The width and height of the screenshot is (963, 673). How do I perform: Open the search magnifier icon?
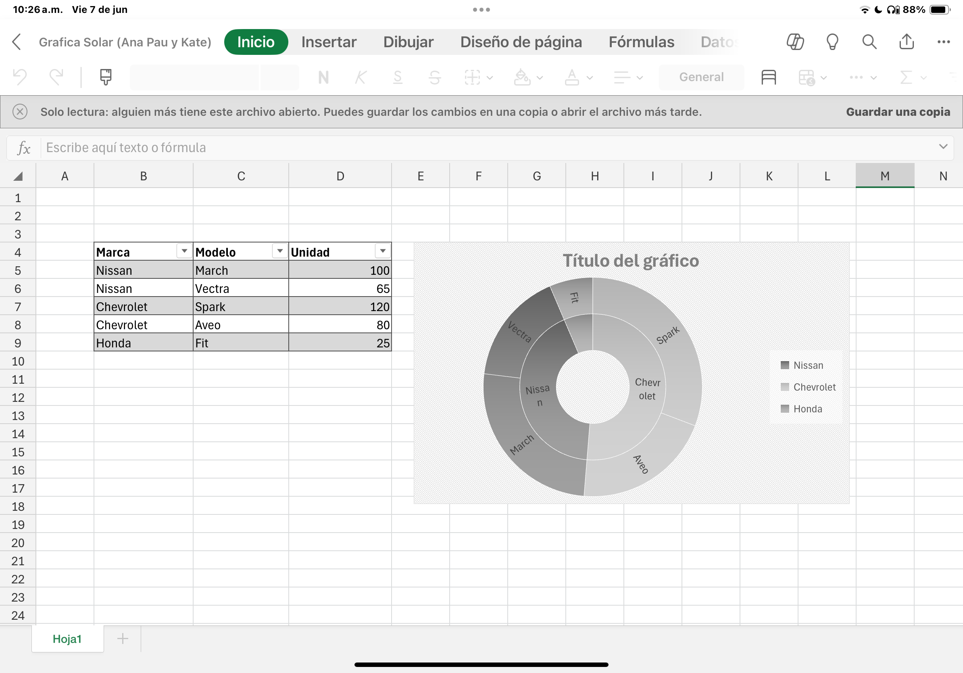(x=869, y=42)
